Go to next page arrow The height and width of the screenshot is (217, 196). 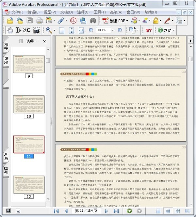click(x=106, y=211)
